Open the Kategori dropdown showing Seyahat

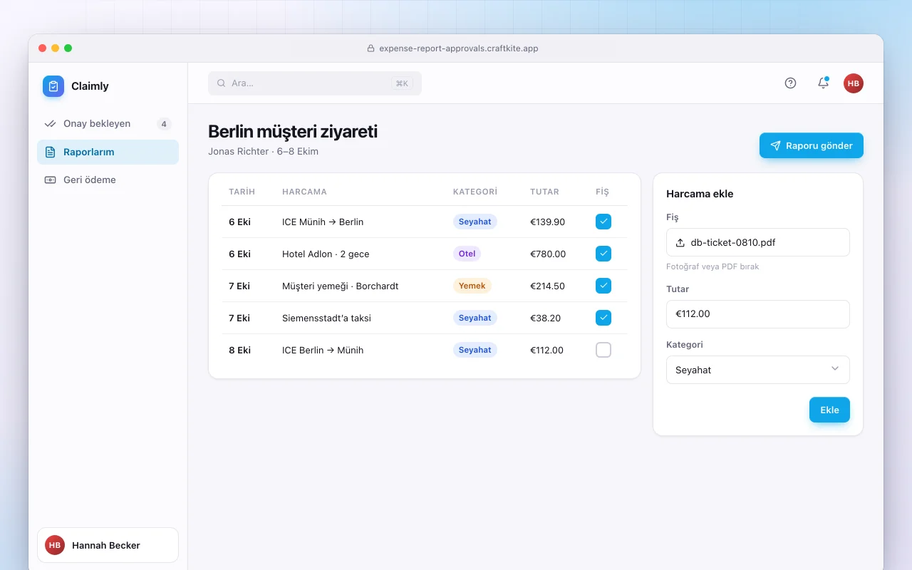point(758,370)
